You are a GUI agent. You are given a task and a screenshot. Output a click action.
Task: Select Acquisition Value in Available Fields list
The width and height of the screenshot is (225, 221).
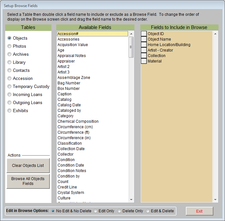click(x=73, y=45)
